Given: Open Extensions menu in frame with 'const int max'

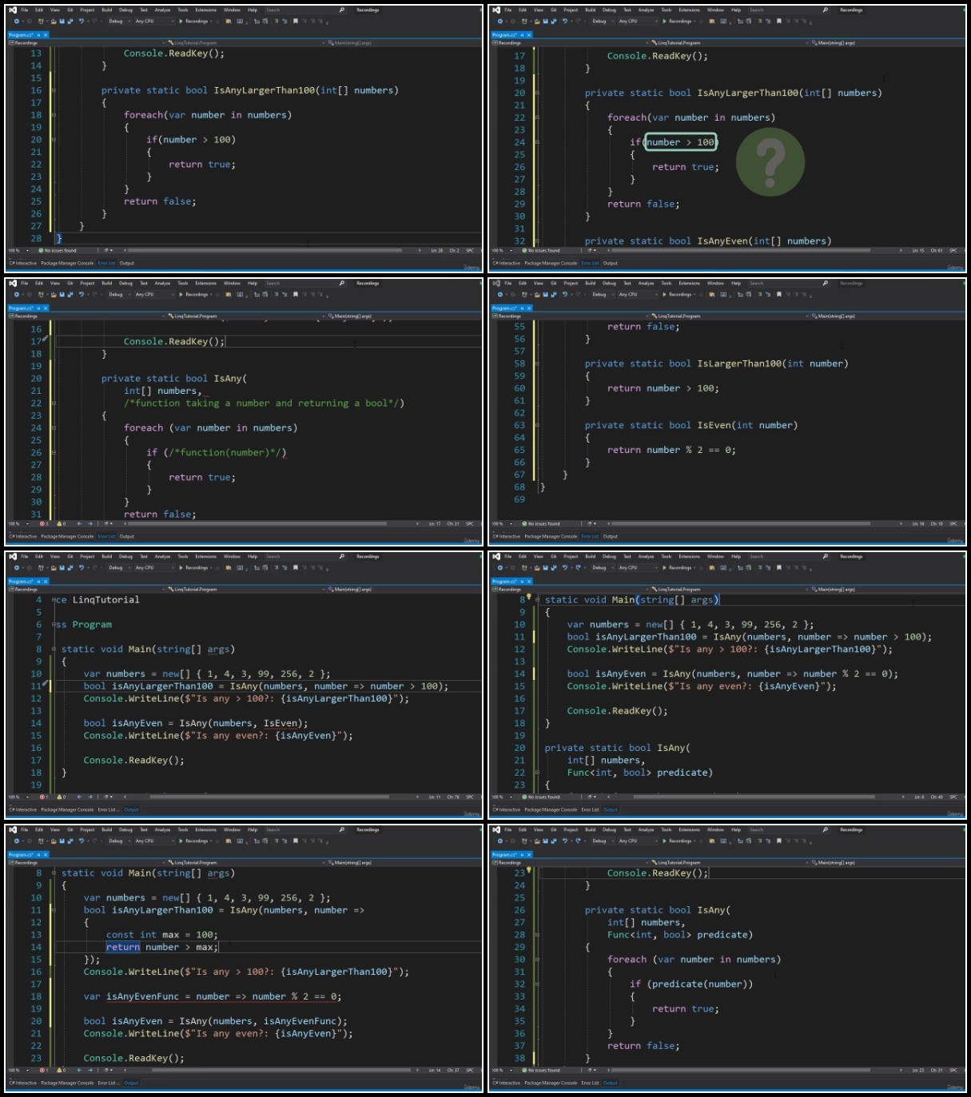Looking at the screenshot, I should click(205, 830).
